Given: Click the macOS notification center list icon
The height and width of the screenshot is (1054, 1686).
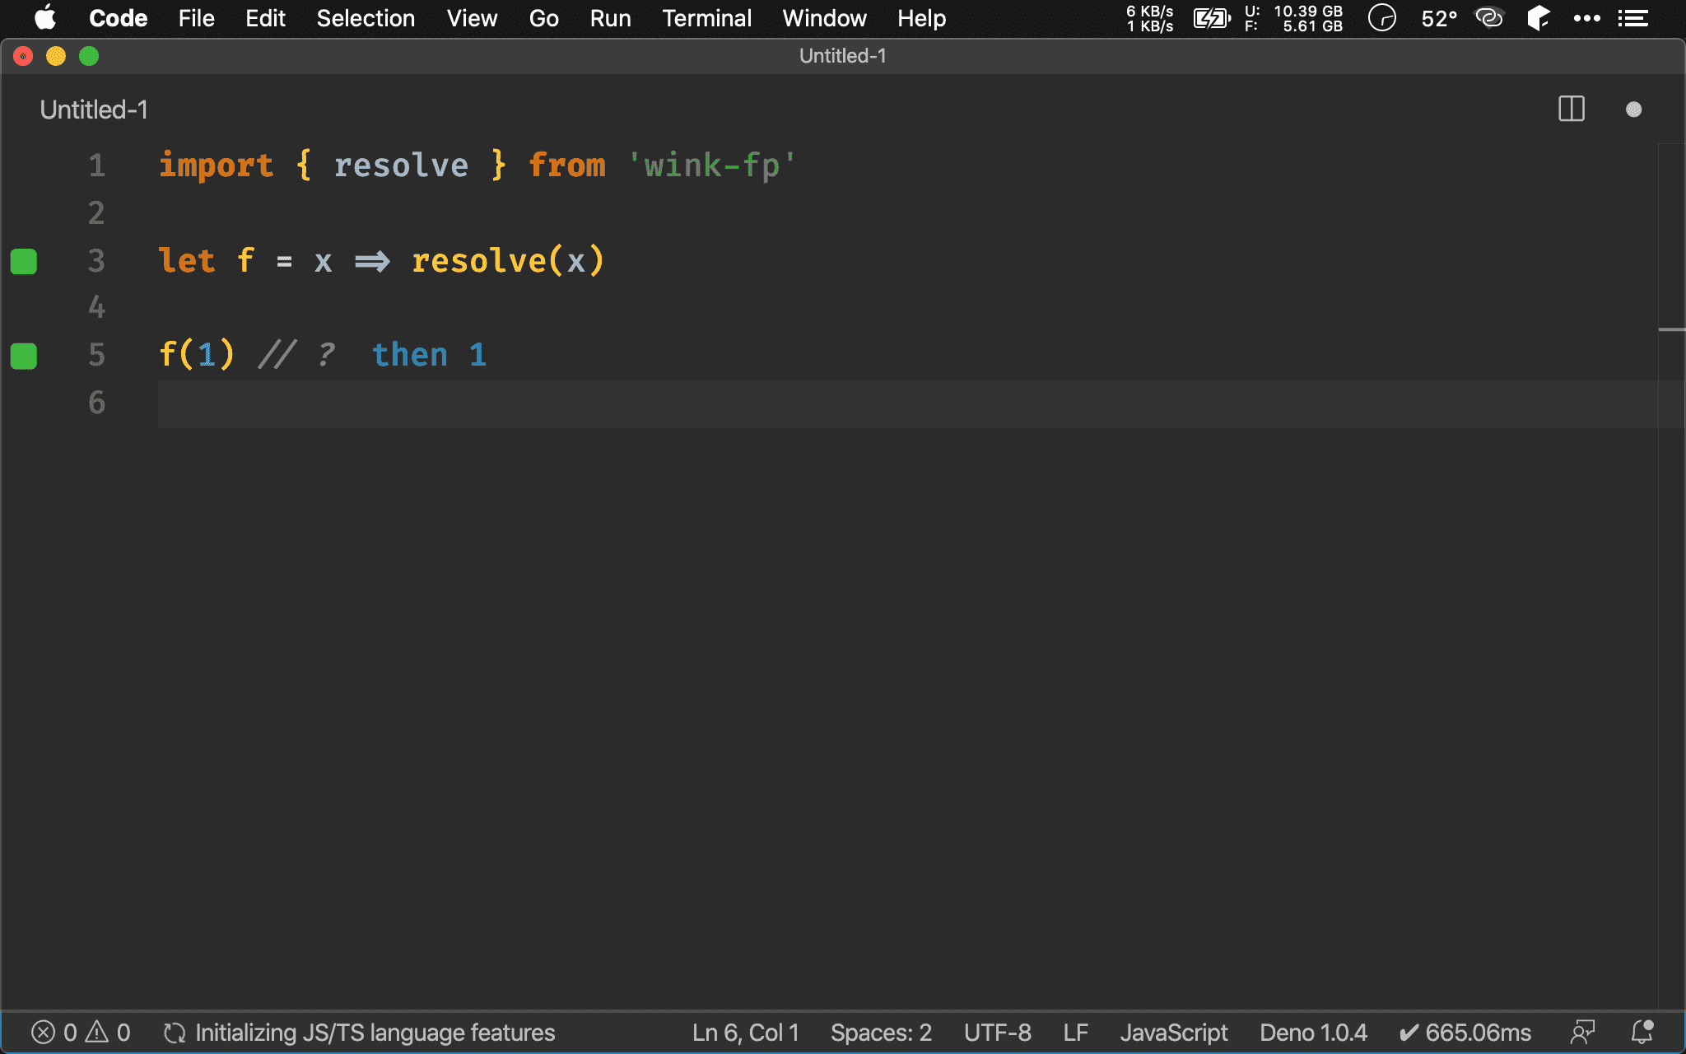Looking at the screenshot, I should click(1632, 18).
